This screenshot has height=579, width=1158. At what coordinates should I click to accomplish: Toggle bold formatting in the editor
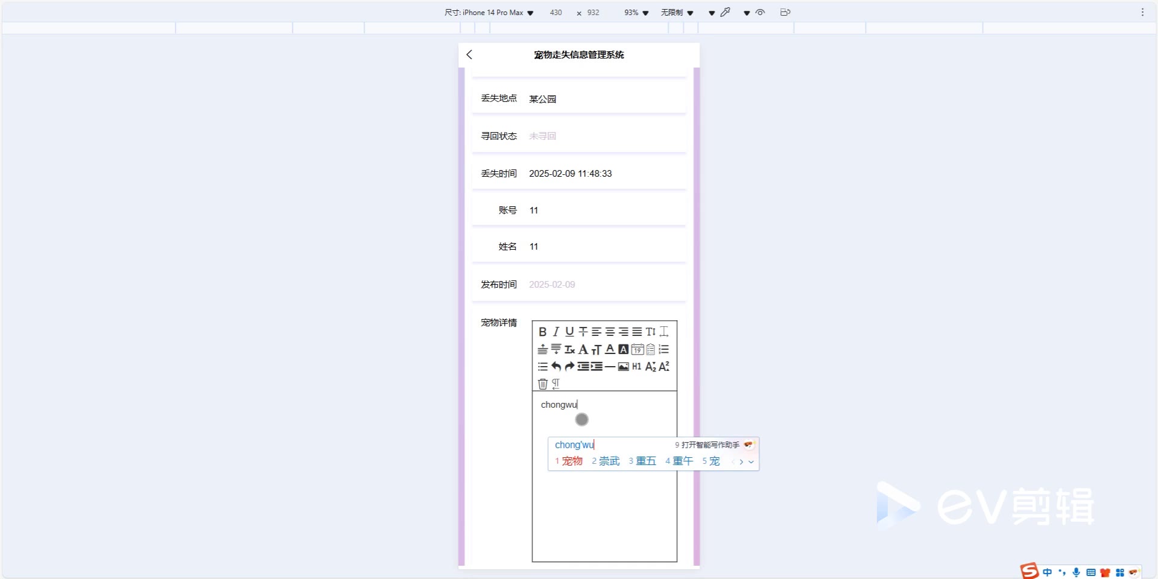click(542, 332)
